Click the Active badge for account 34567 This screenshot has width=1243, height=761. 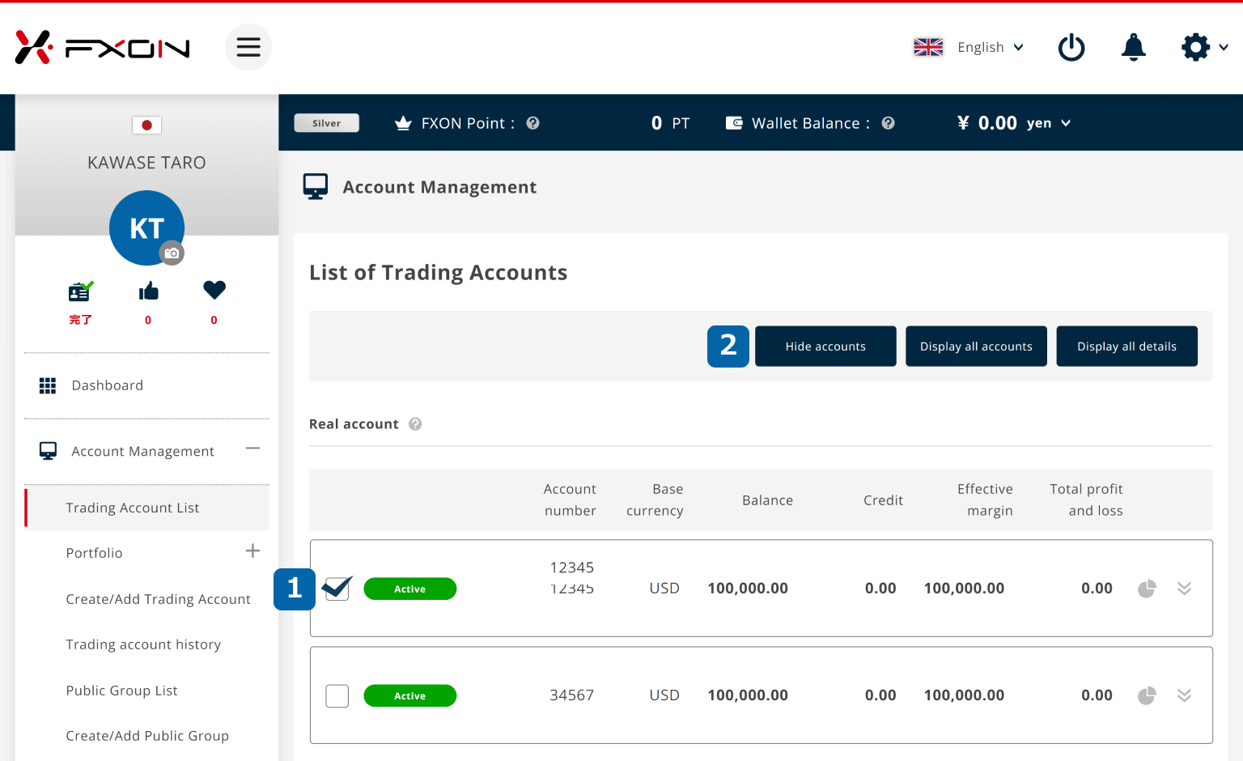point(410,695)
